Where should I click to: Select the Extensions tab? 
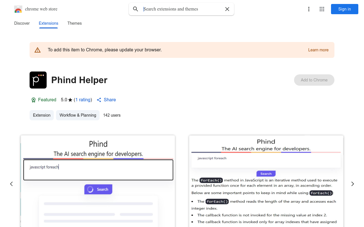[49, 23]
